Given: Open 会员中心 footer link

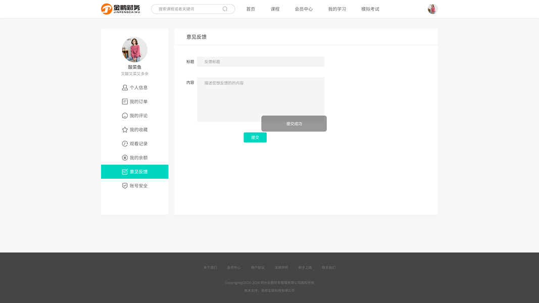Looking at the screenshot, I should coord(234,268).
